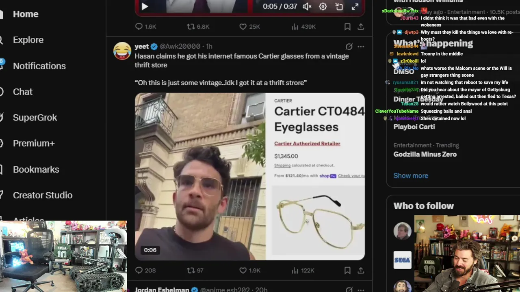Open Playboi Carti trending topic

[x=414, y=127]
